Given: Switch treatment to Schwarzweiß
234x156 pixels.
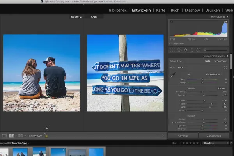Looking at the screenshot, I should point(220,61).
